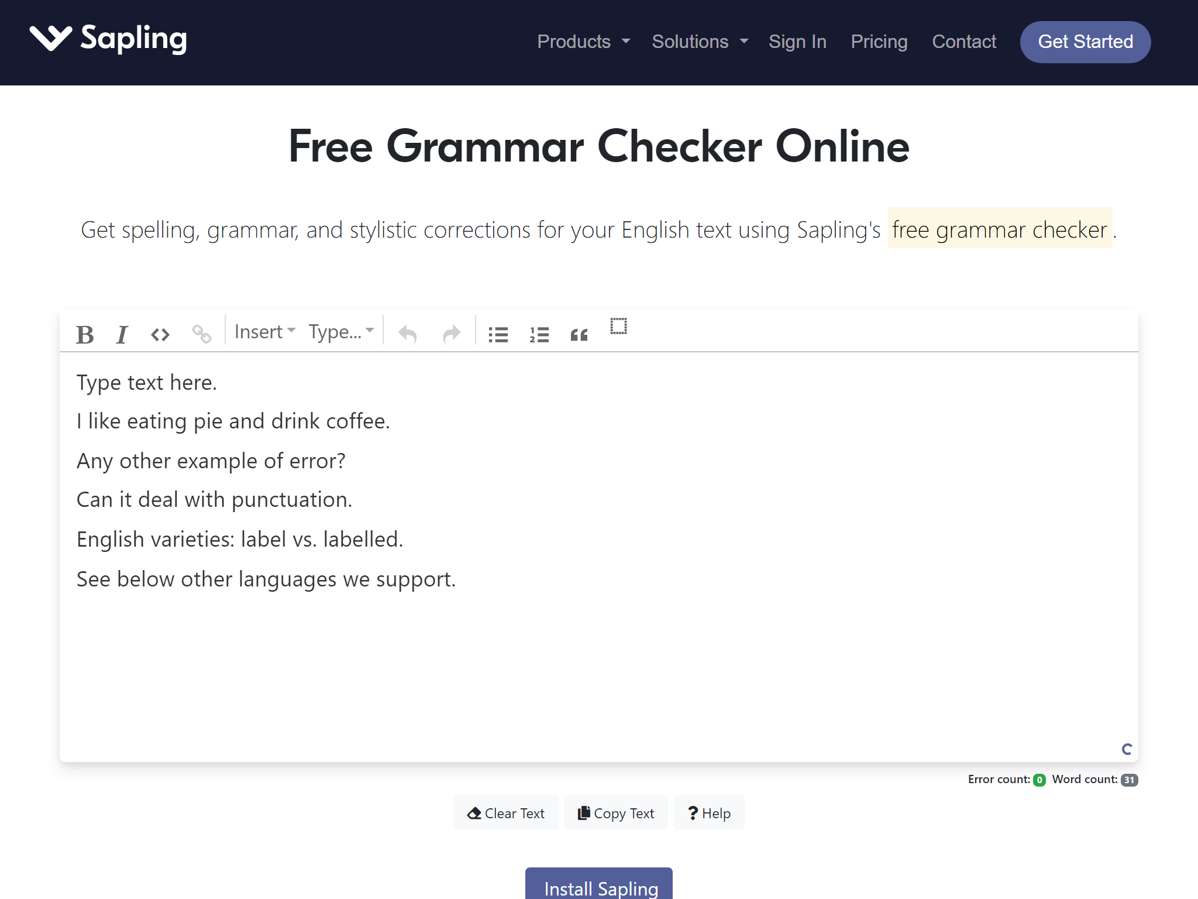The image size is (1198, 899).
Task: Toggle italic formatting in editor toolbar
Action: 122,335
